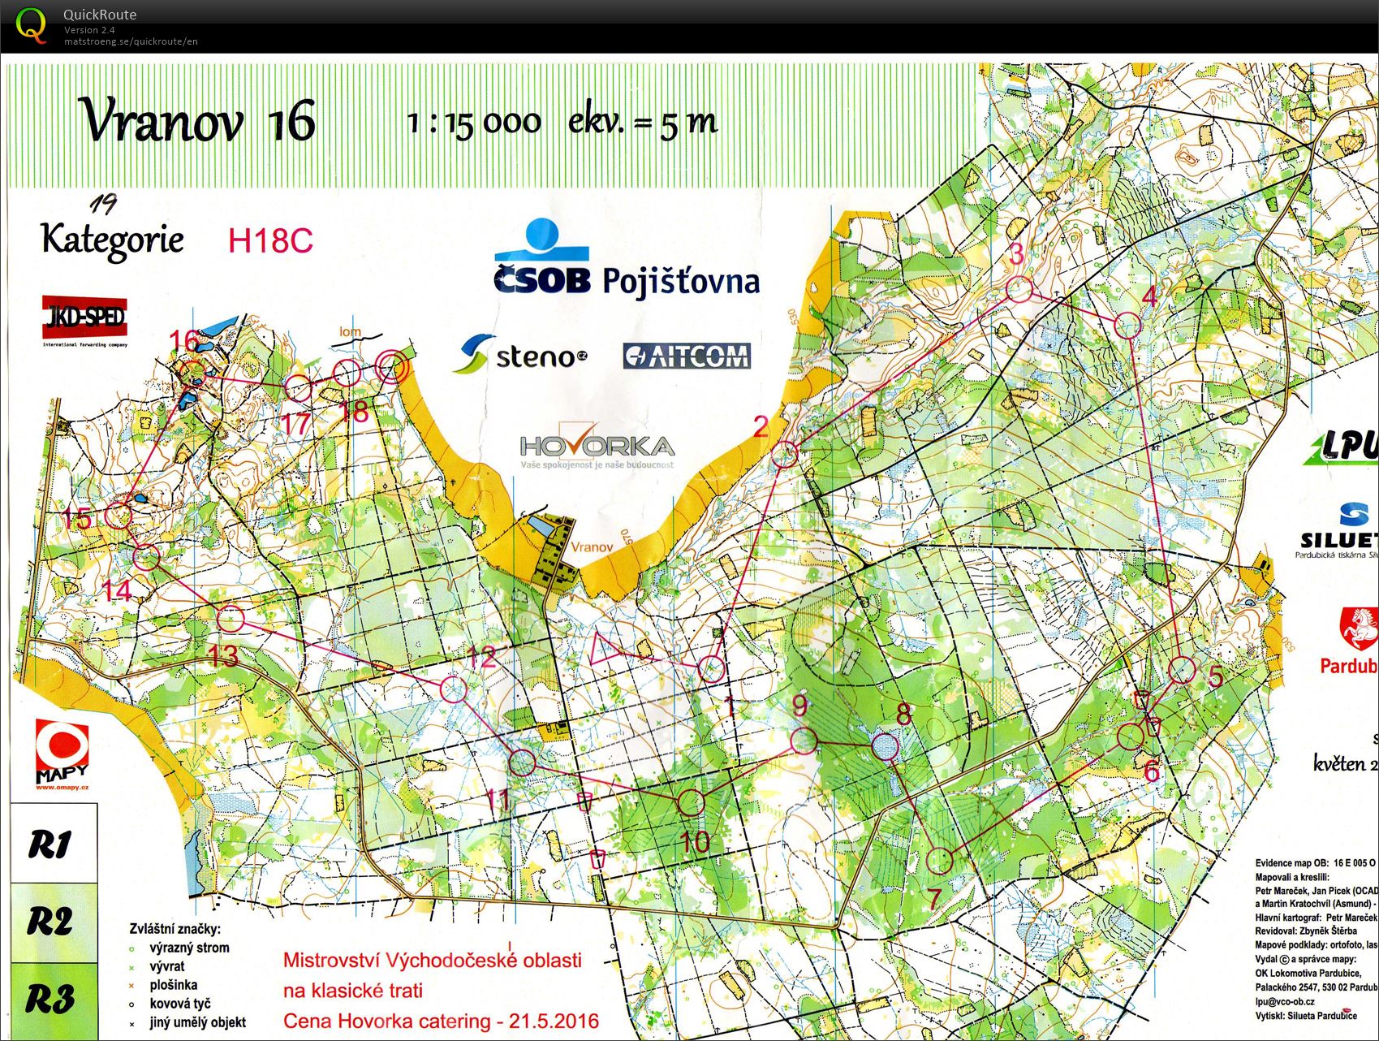Click the AITCOM sponsor logo
The width and height of the screenshot is (1379, 1041).
point(687,356)
